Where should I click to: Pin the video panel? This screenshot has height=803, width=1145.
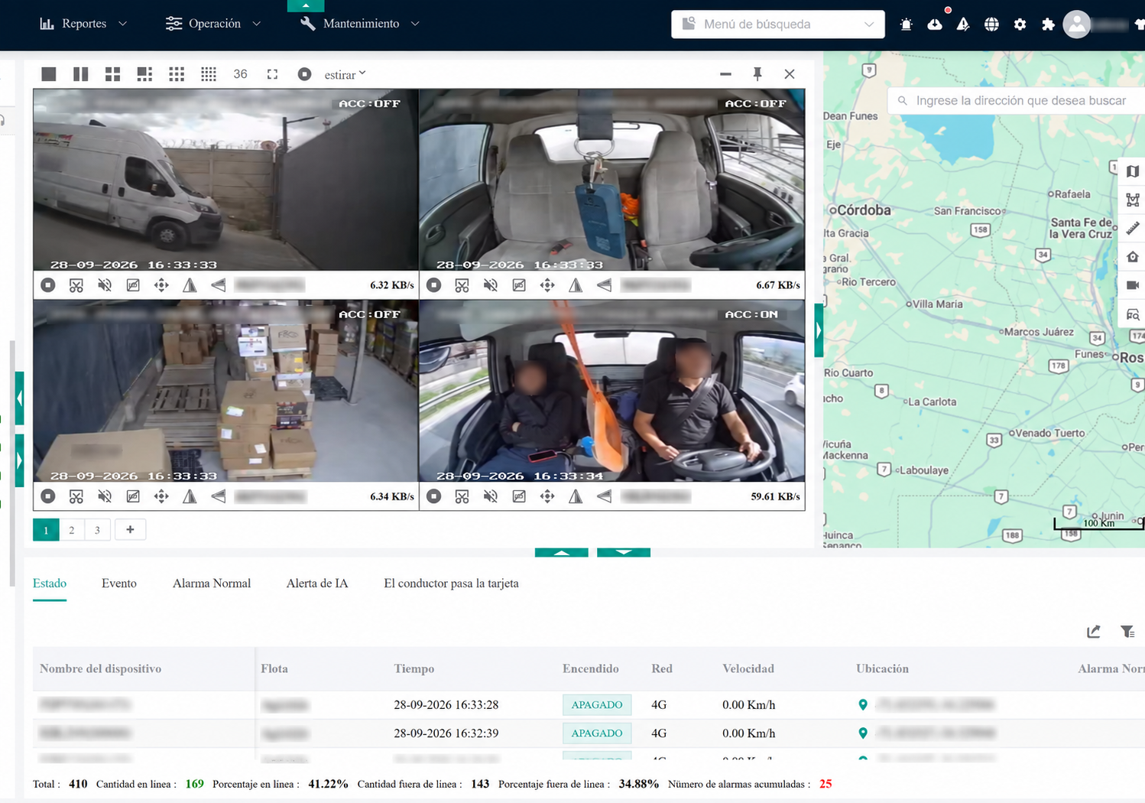[757, 74]
